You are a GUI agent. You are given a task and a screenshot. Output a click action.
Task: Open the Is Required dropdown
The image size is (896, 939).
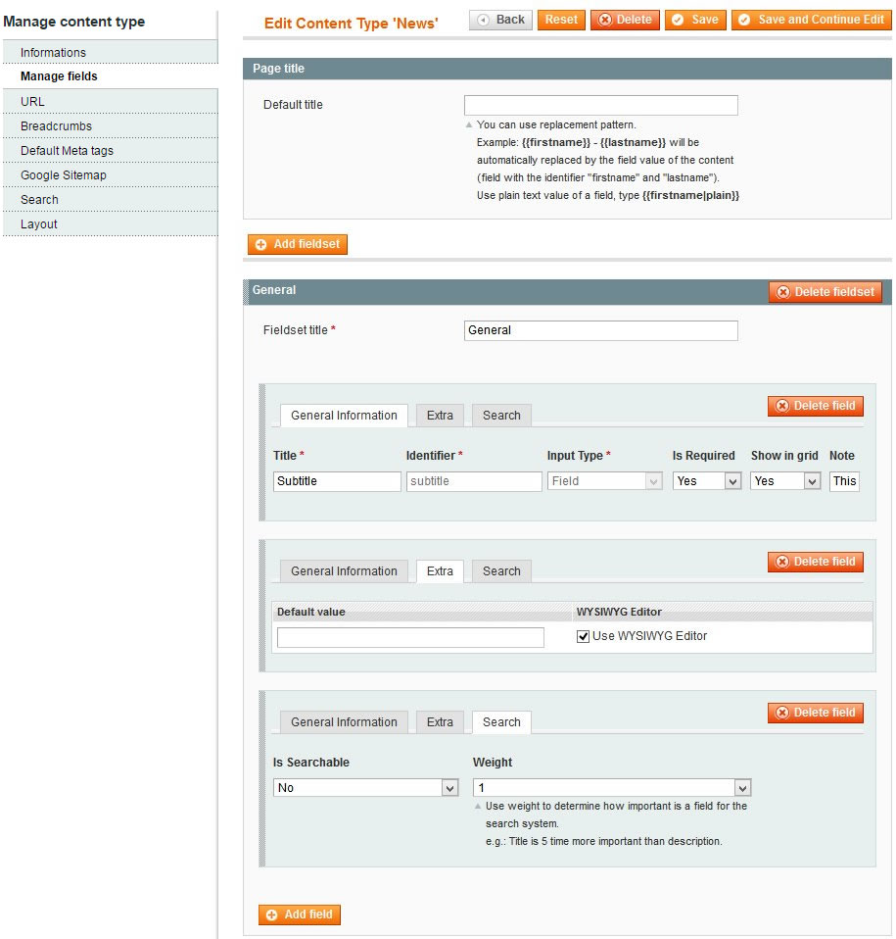(x=707, y=481)
